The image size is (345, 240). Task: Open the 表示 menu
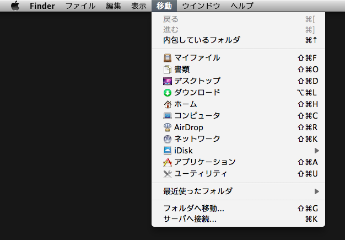(x=139, y=6)
